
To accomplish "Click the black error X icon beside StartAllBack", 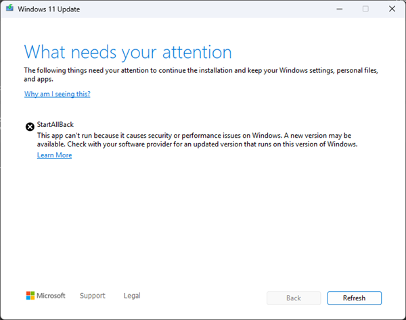I will (30, 126).
